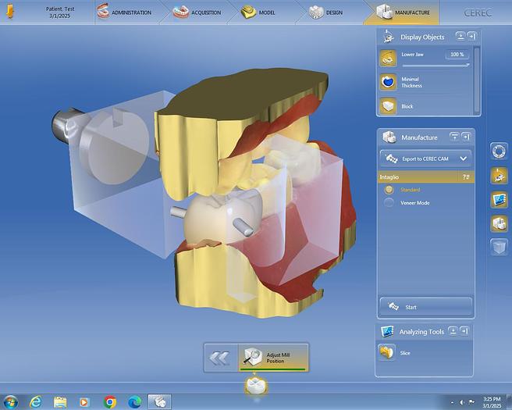The image size is (512, 410).
Task: Open the taskbar clock showing 3:25 PM
Action: [x=492, y=402]
